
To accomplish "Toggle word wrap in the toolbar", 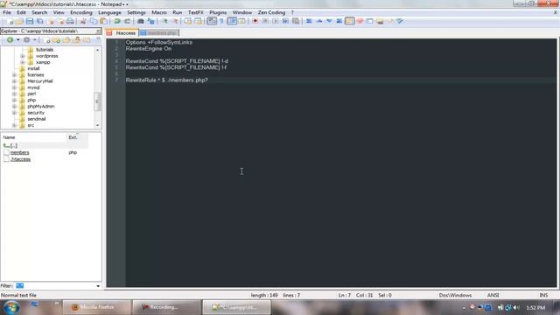I will coord(212,21).
